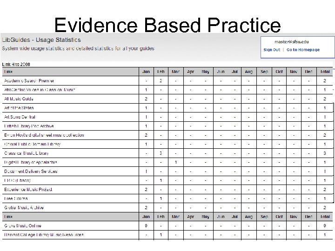This screenshot has height=251, width=335.
Task: Select the Total column header in the first header row
Action: [325, 72]
